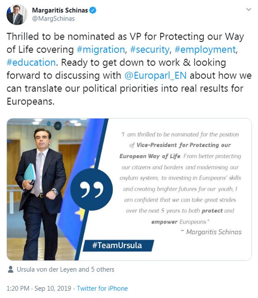This screenshot has width=258, height=298.
Task: Open the #migration hashtag
Action: [x=101, y=50]
